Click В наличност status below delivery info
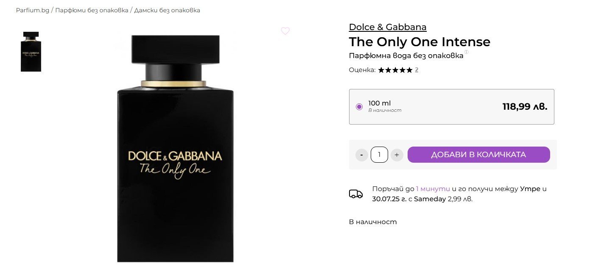 372,222
